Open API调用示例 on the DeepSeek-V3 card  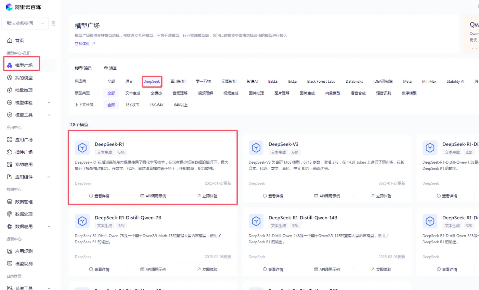[327, 196]
